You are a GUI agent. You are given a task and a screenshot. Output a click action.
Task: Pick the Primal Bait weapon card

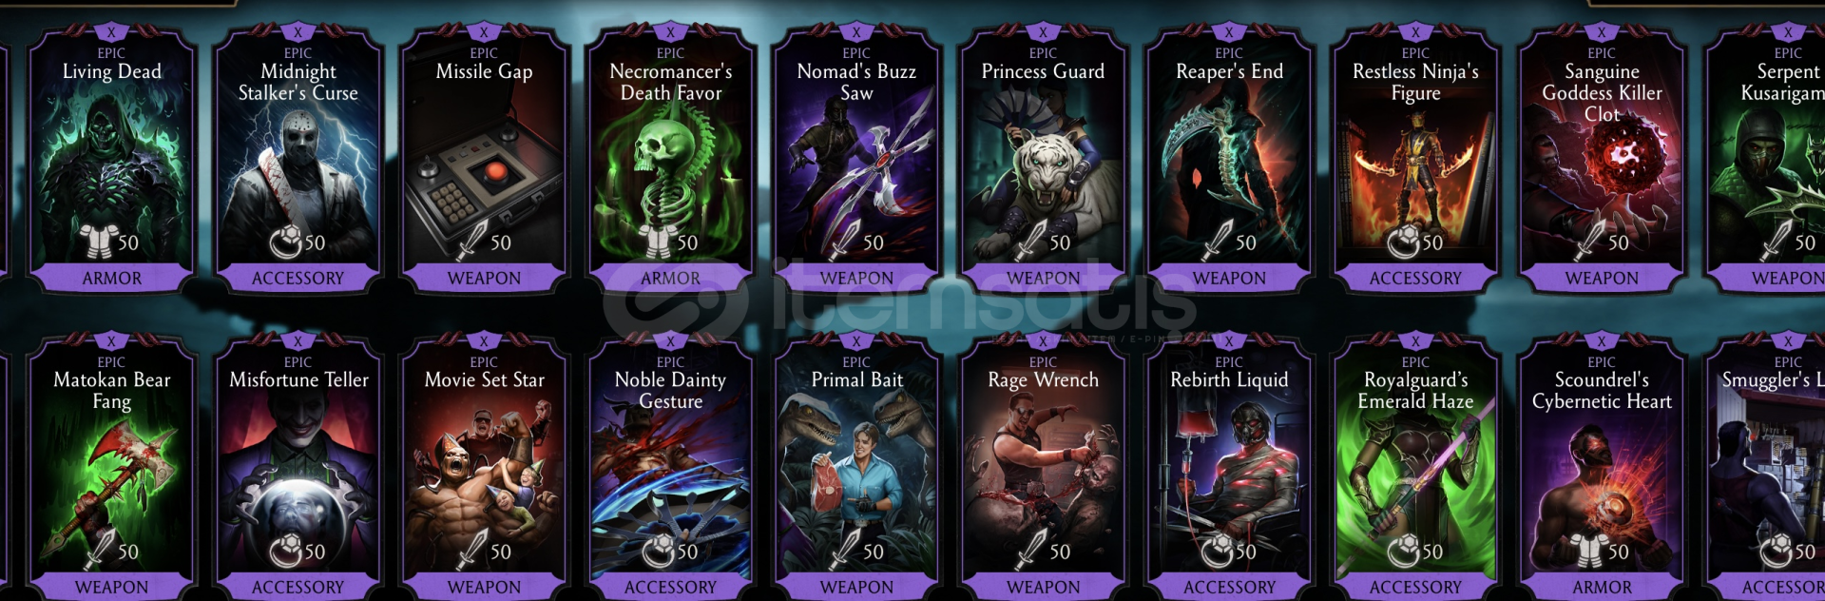857,467
